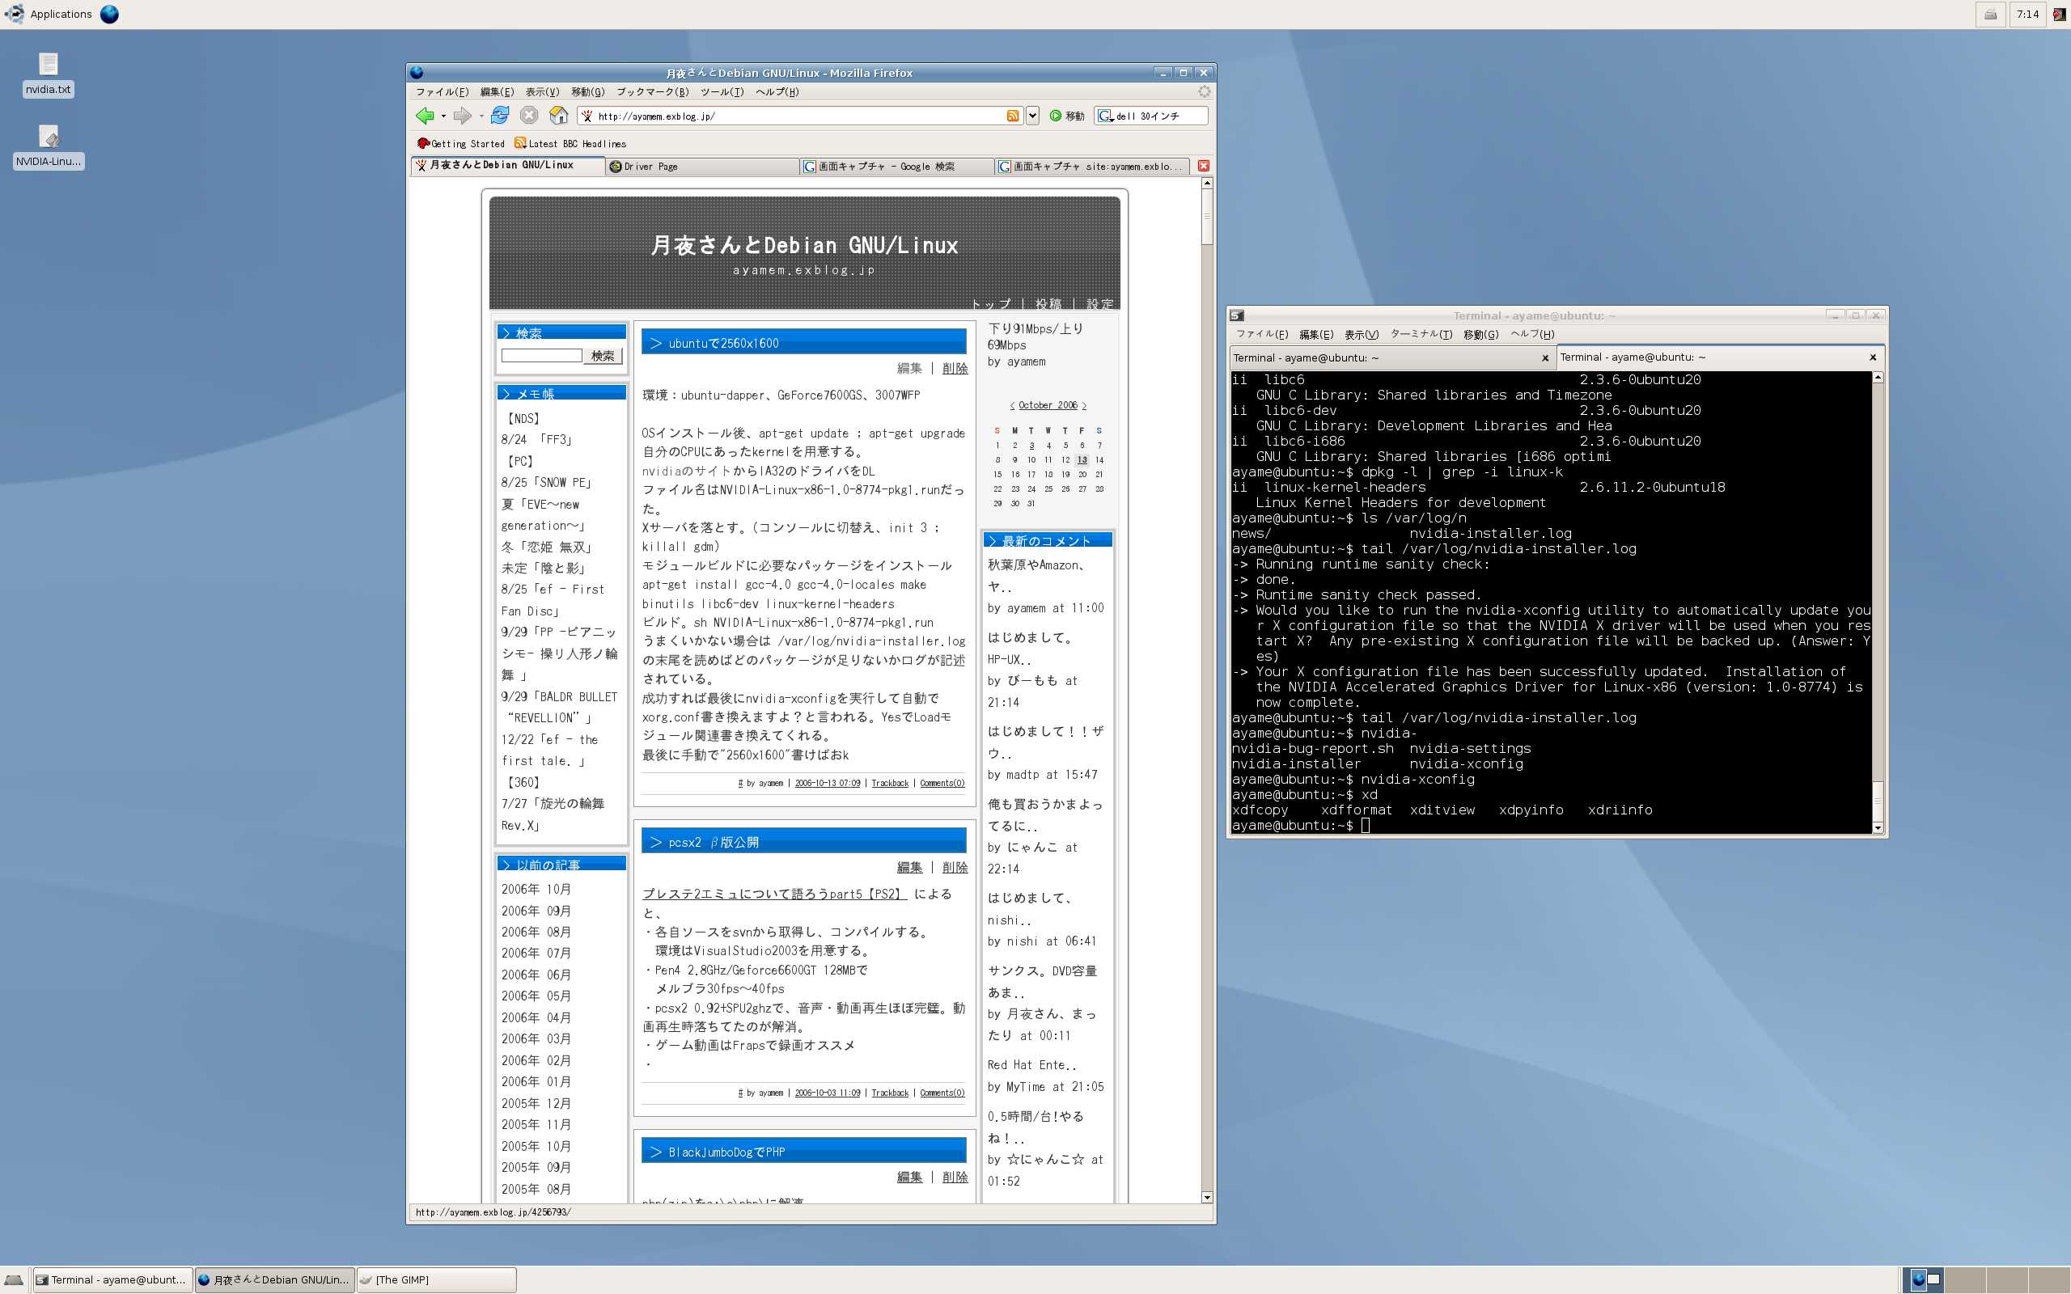2071x1294 pixels.
Task: Go to the Home page icon
Action: pos(559,116)
